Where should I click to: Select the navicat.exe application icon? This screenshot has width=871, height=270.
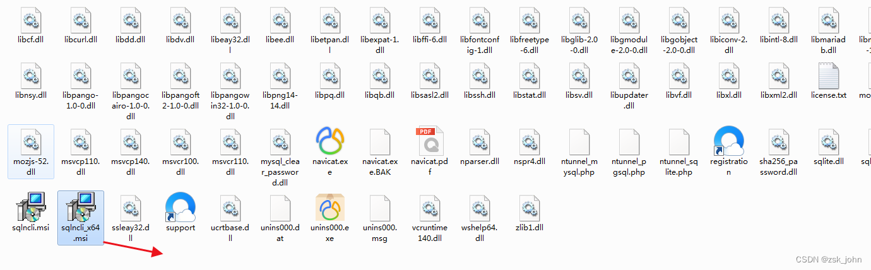[x=330, y=141]
